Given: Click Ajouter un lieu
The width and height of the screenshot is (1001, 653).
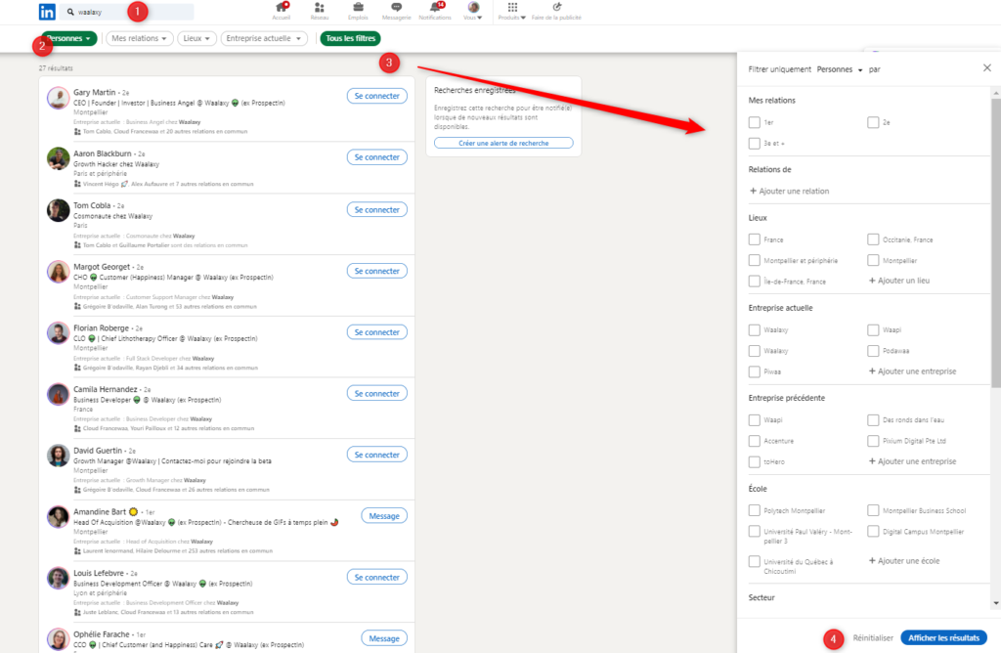Looking at the screenshot, I should pos(899,281).
